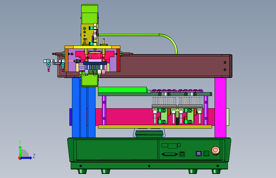Select the right purple standoff pillar

[x=206, y=110]
